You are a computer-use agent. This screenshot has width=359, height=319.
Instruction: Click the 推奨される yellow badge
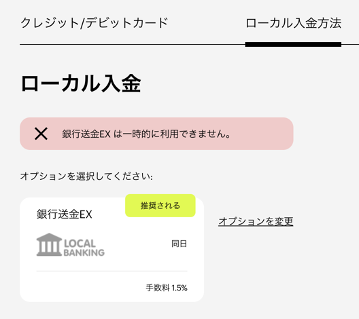pyautogui.click(x=160, y=206)
